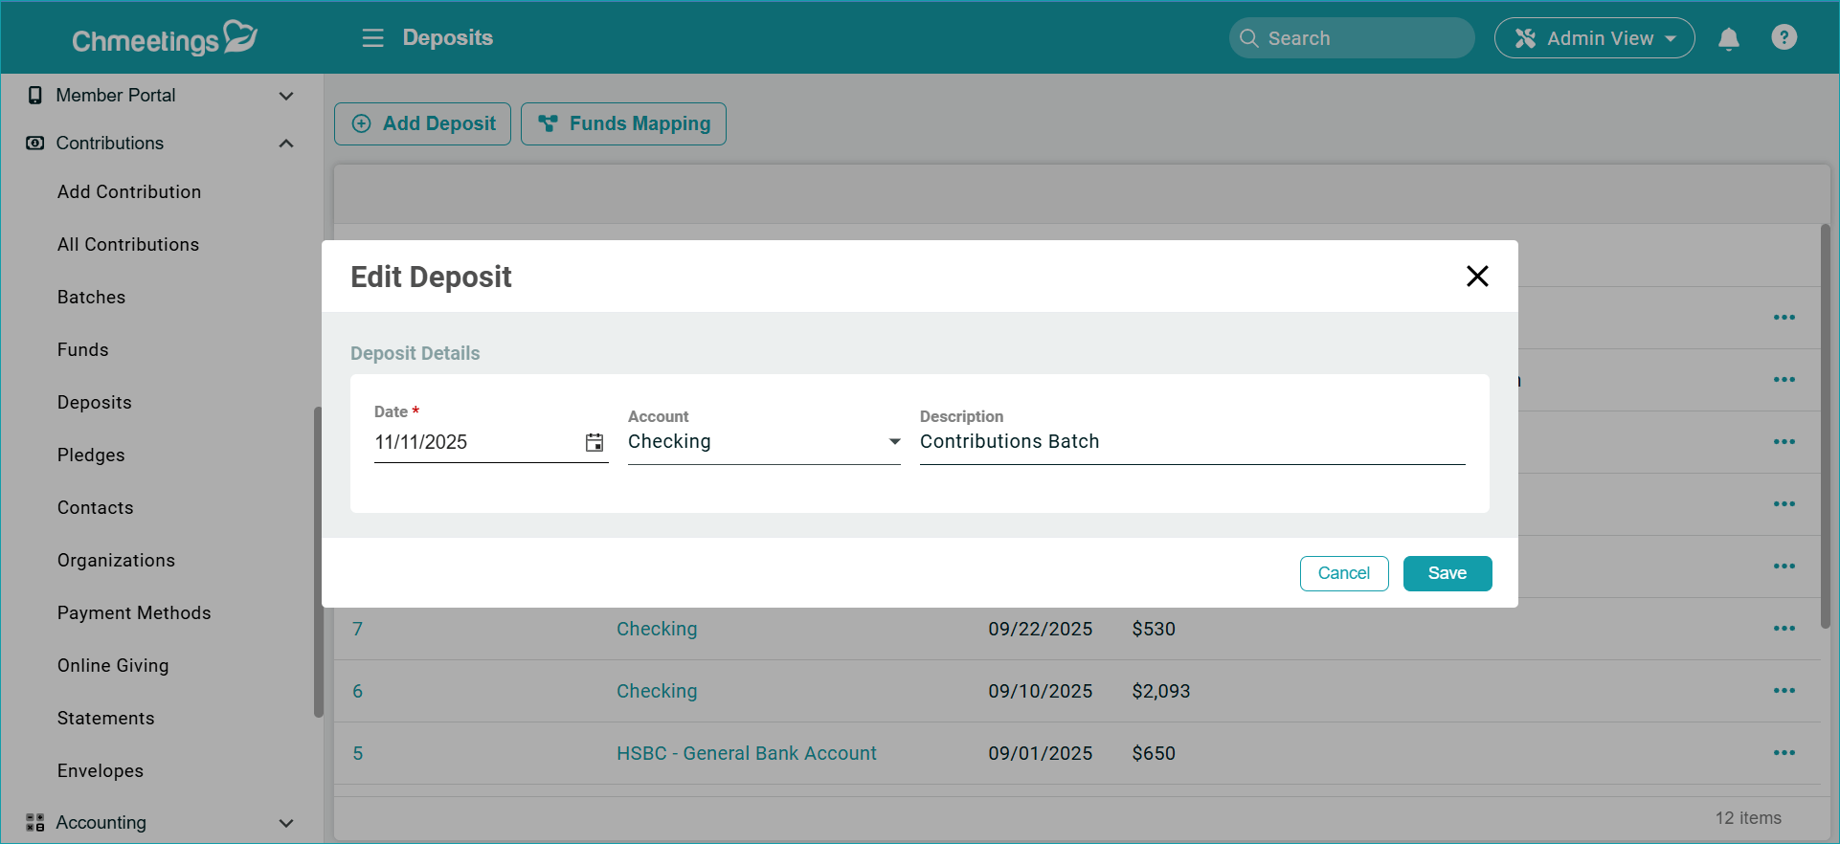
Task: Click the 09/22/2025 date cell
Action: (x=1040, y=629)
